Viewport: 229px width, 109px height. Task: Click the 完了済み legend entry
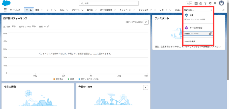coord(58,79)
